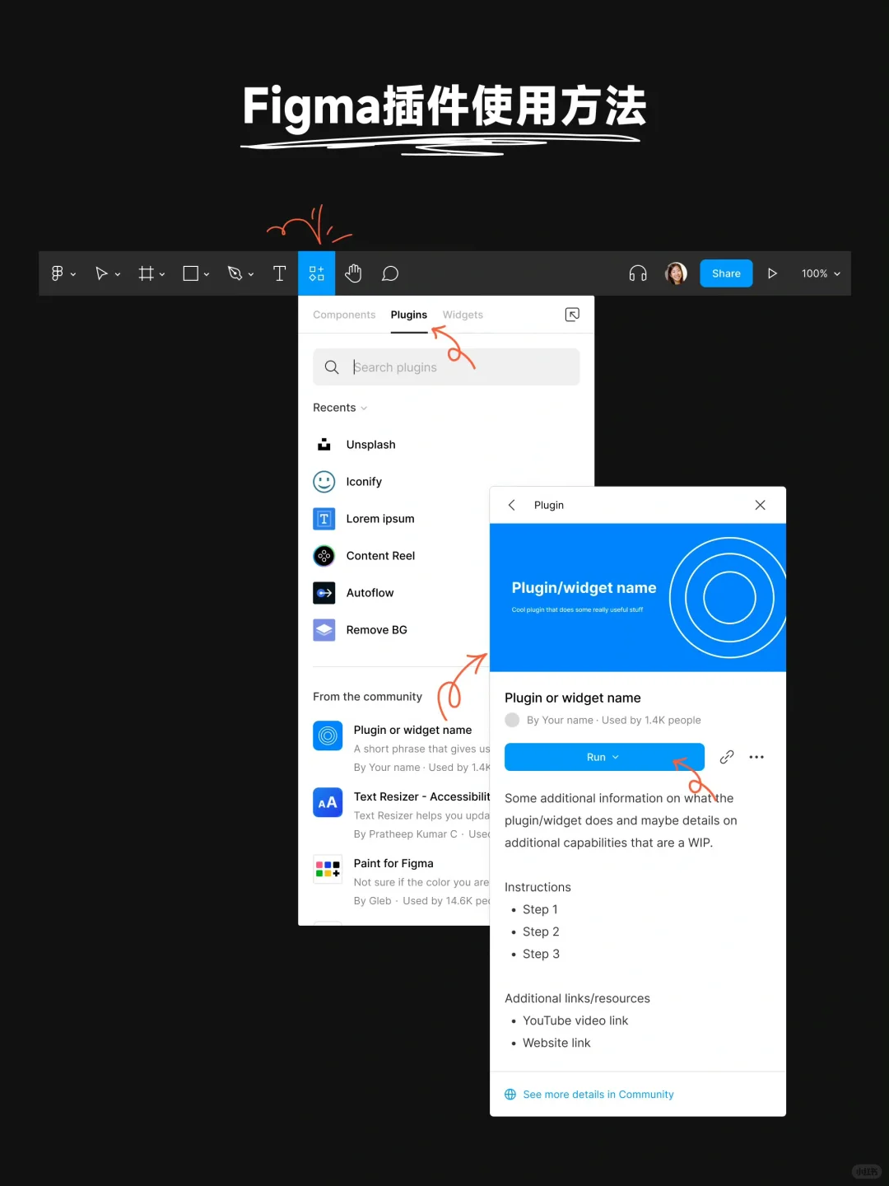
Task: Click See more details in Community
Action: pyautogui.click(x=598, y=1095)
